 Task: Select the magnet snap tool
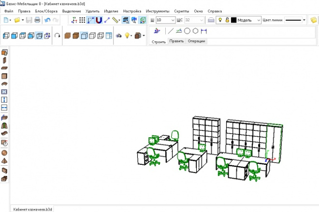click(x=99, y=20)
